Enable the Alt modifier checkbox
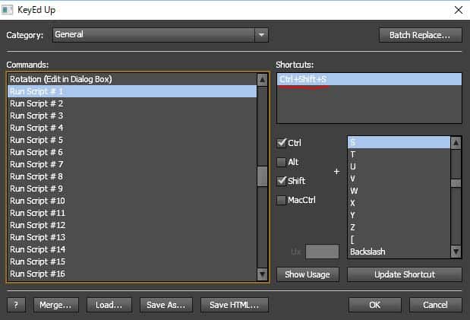The height and width of the screenshot is (320, 470). tap(282, 162)
